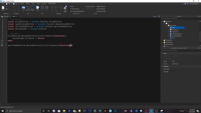
Task: Click Collapse All Folds button
Action: click(x=101, y=11)
